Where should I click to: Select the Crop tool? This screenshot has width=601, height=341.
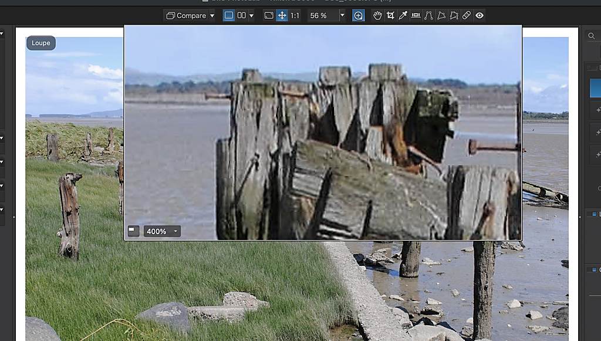(390, 16)
